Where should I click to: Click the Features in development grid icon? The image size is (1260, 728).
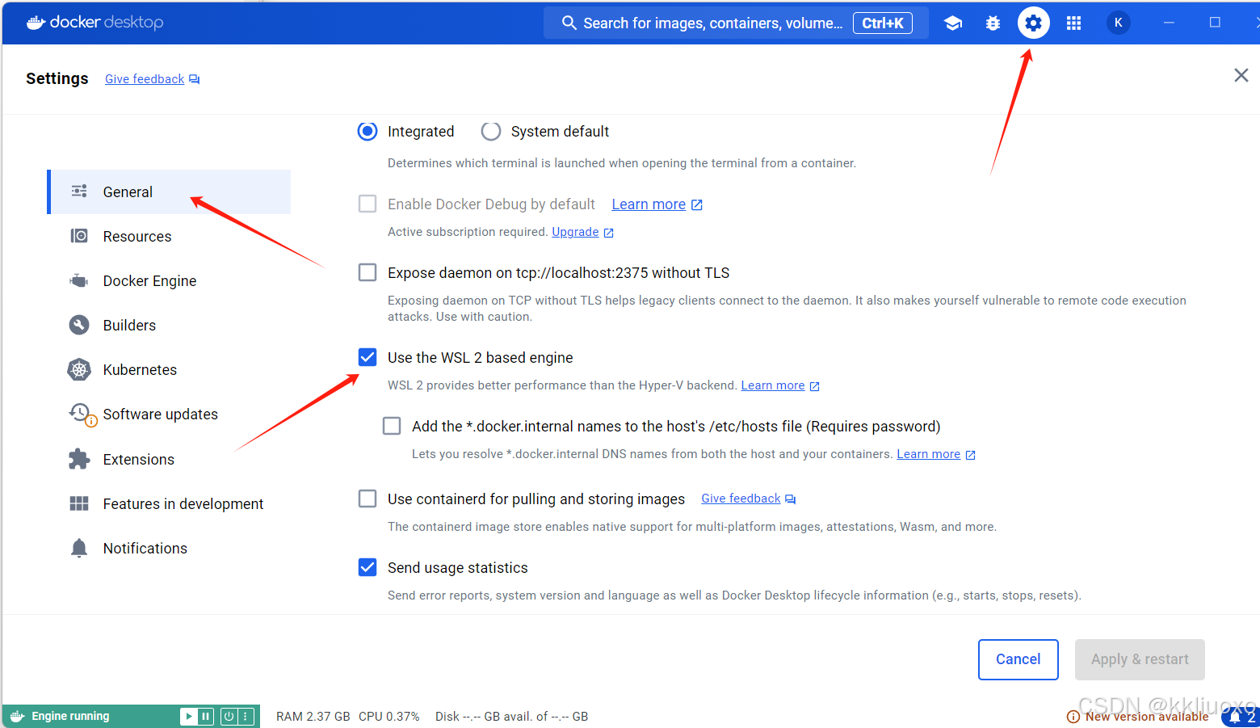(79, 503)
